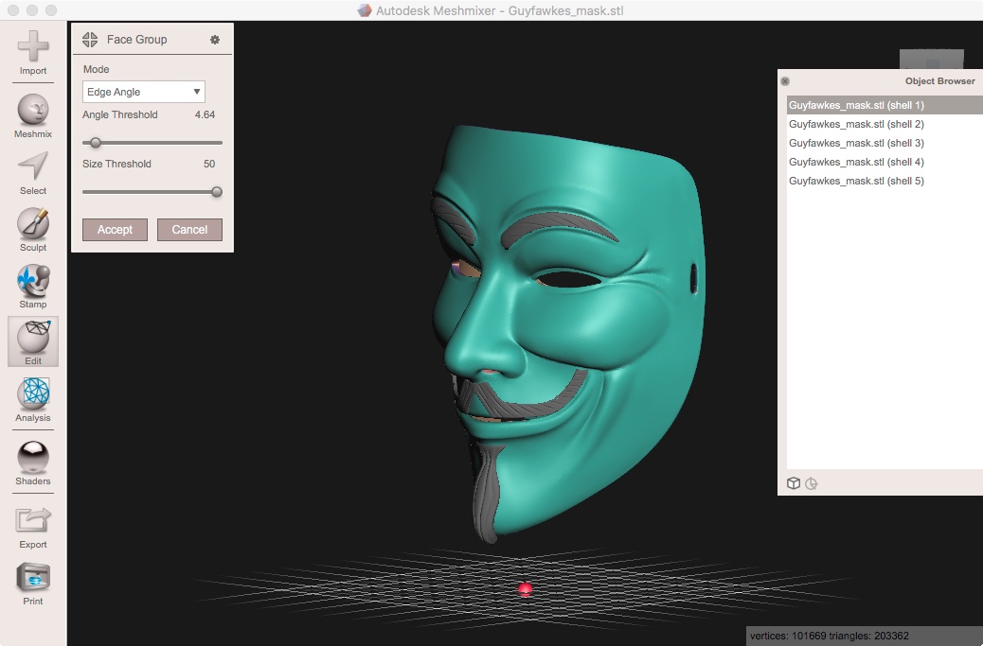Click the Face Group panel title
The height and width of the screenshot is (646, 983).
coord(136,40)
